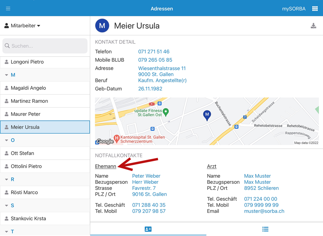
Task: Switch to the contact card tab
Action: point(148,229)
